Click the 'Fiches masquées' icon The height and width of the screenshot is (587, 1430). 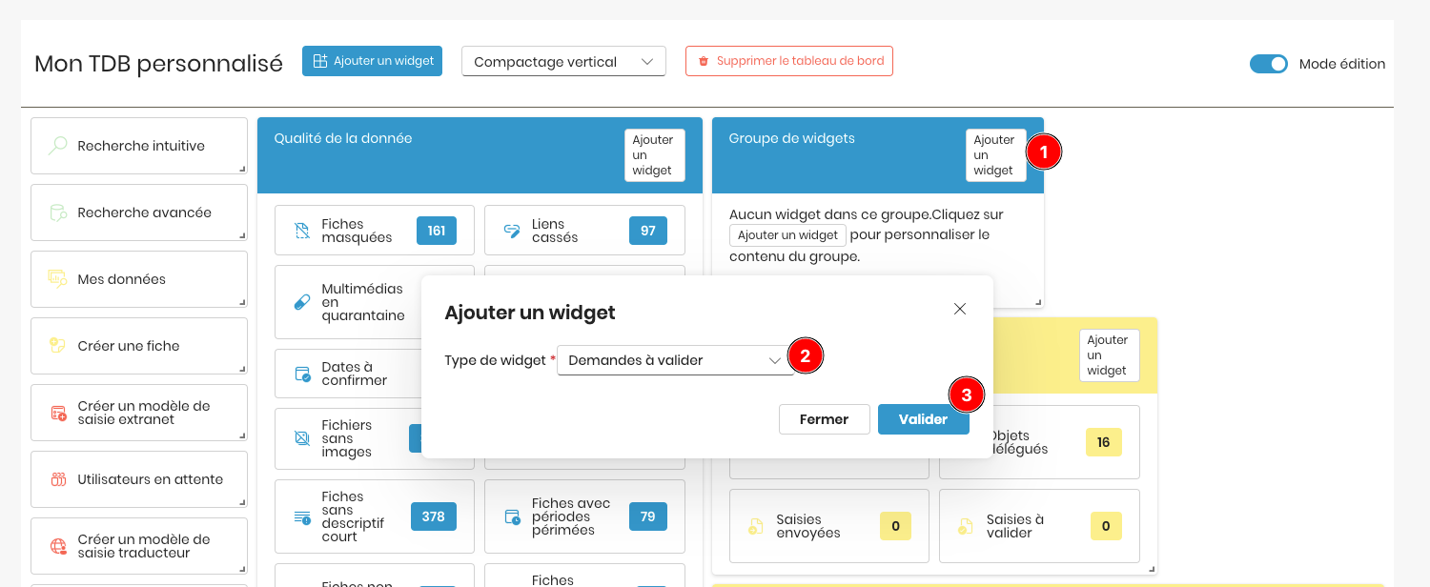(x=302, y=231)
